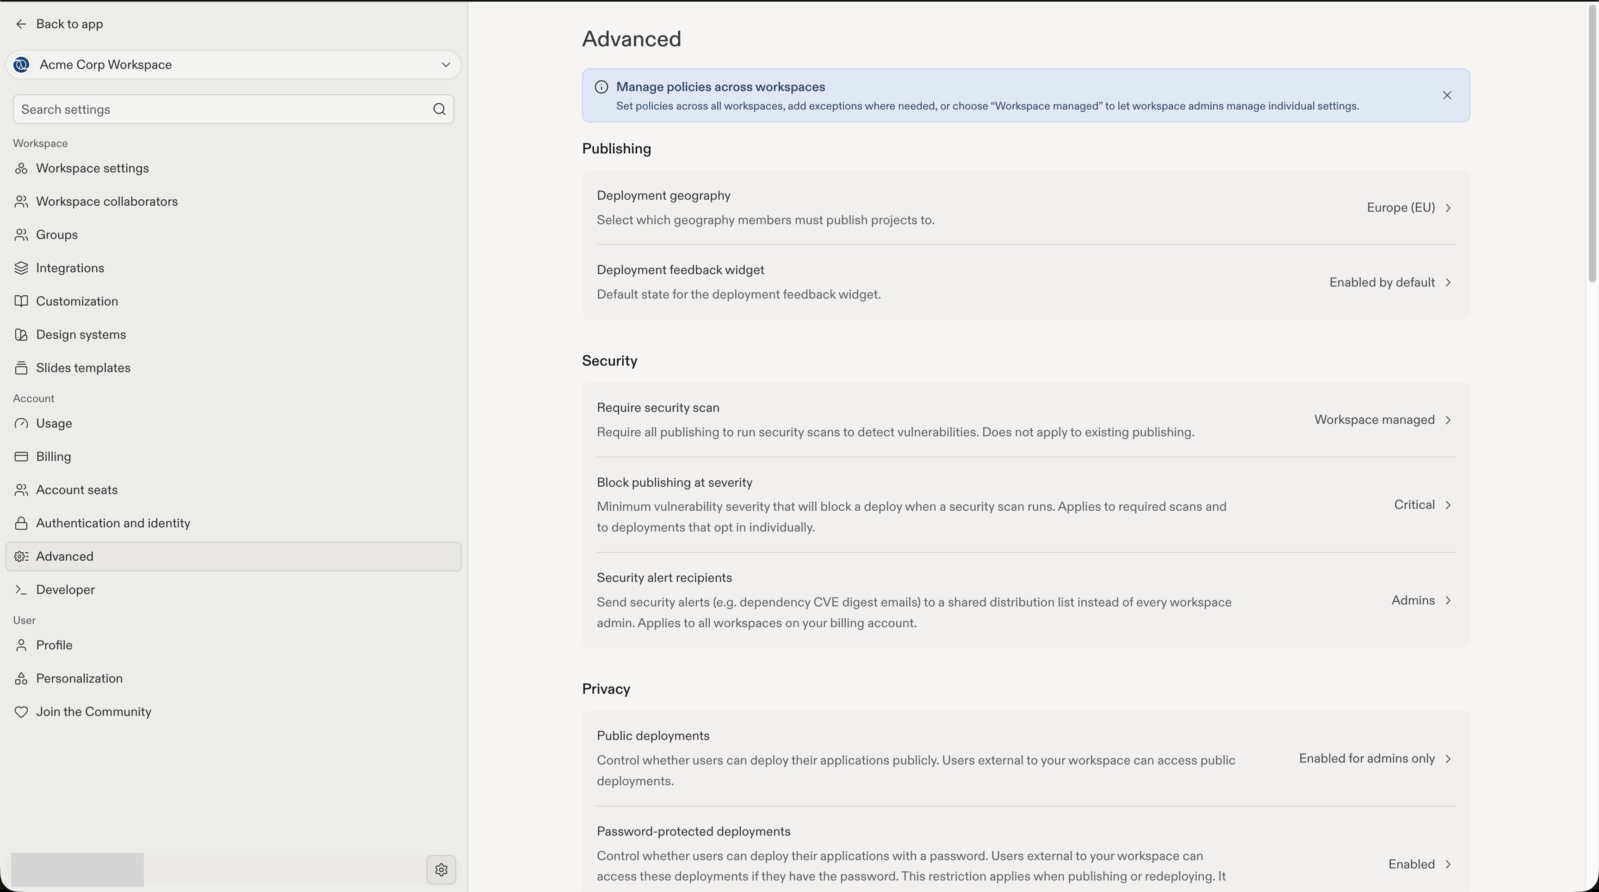Click the Usage gauge icon
Screen dimensions: 1599x892
point(21,423)
